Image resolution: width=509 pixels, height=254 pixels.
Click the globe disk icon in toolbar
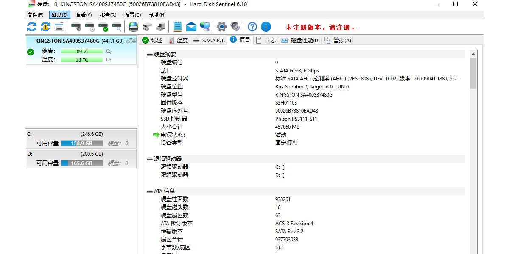click(134, 27)
